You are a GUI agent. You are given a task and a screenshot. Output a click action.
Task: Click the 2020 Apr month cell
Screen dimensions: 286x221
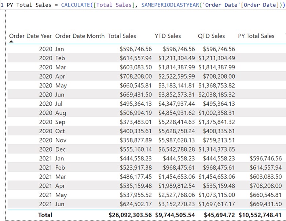(x=60, y=76)
